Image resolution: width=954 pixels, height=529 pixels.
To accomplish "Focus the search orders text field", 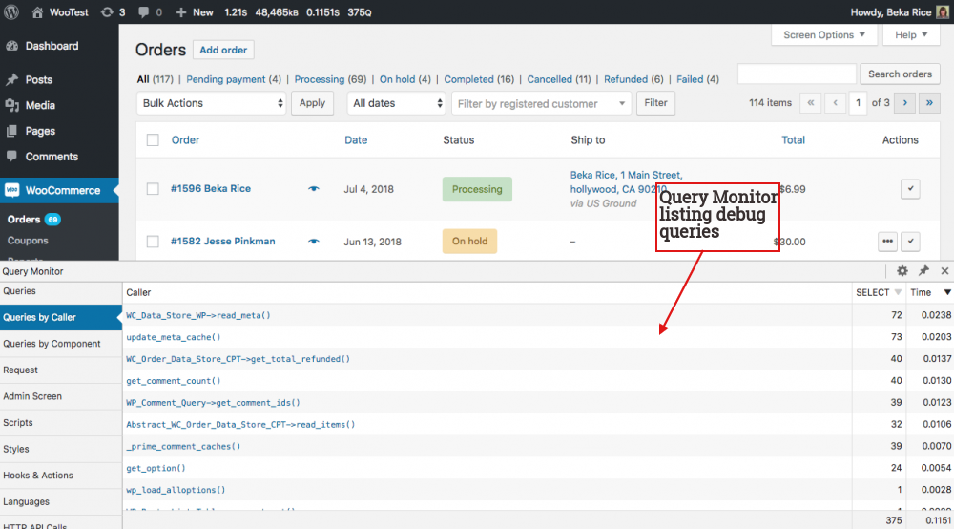I will [797, 74].
